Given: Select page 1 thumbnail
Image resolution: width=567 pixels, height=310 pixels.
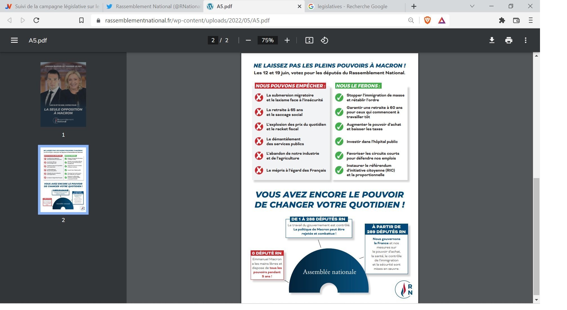Looking at the screenshot, I should [x=63, y=94].
